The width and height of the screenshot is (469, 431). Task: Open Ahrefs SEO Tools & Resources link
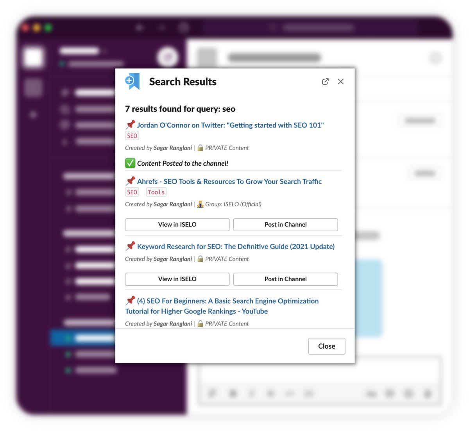[229, 181]
